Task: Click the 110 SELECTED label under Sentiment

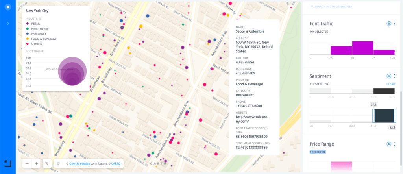Action: [319, 84]
